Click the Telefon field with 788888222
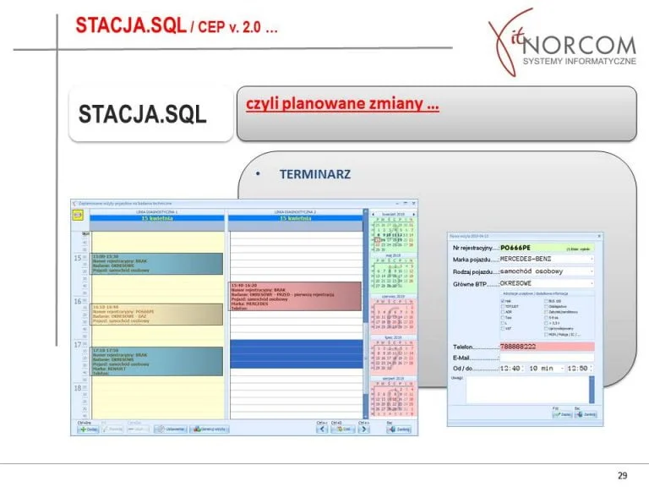Image resolution: width=649 pixels, height=487 pixels. [x=548, y=347]
